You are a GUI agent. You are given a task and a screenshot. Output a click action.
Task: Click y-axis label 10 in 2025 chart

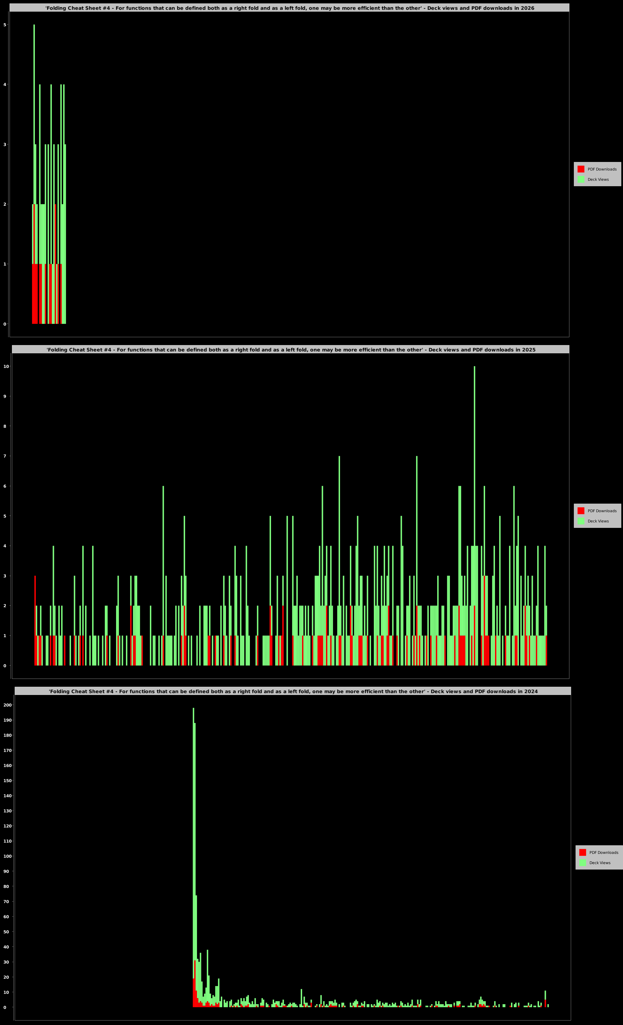pos(6,367)
